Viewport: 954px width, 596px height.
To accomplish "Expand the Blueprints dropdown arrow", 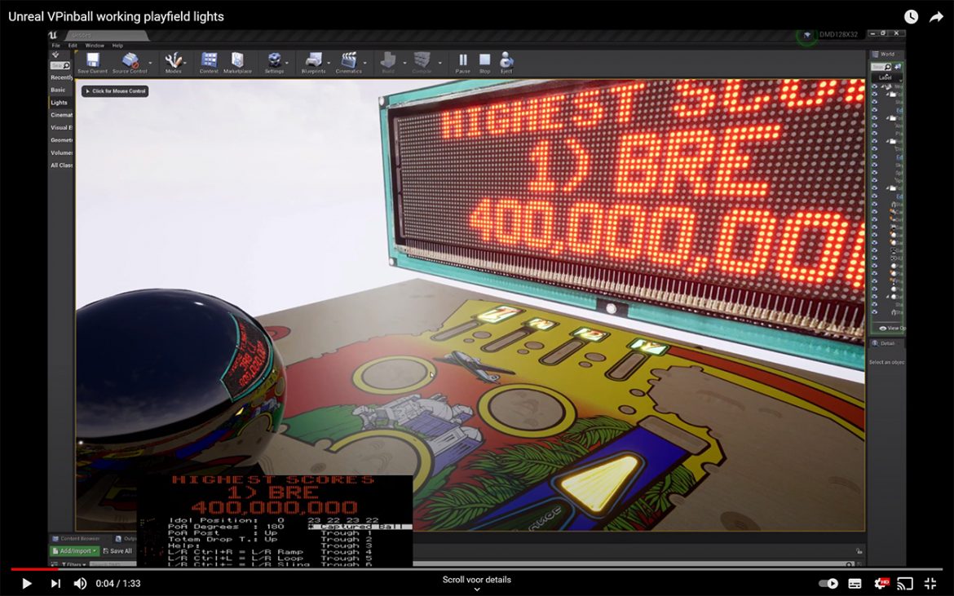I will click(329, 62).
